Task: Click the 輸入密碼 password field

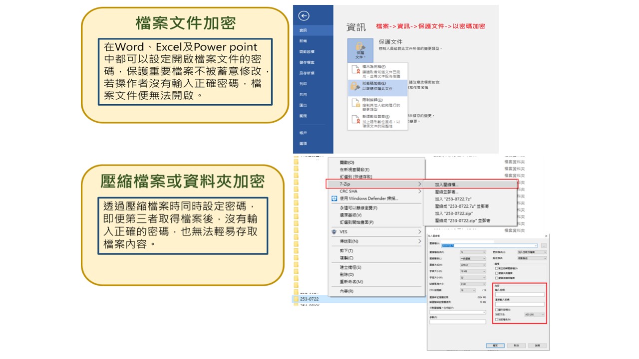Action: point(520,294)
